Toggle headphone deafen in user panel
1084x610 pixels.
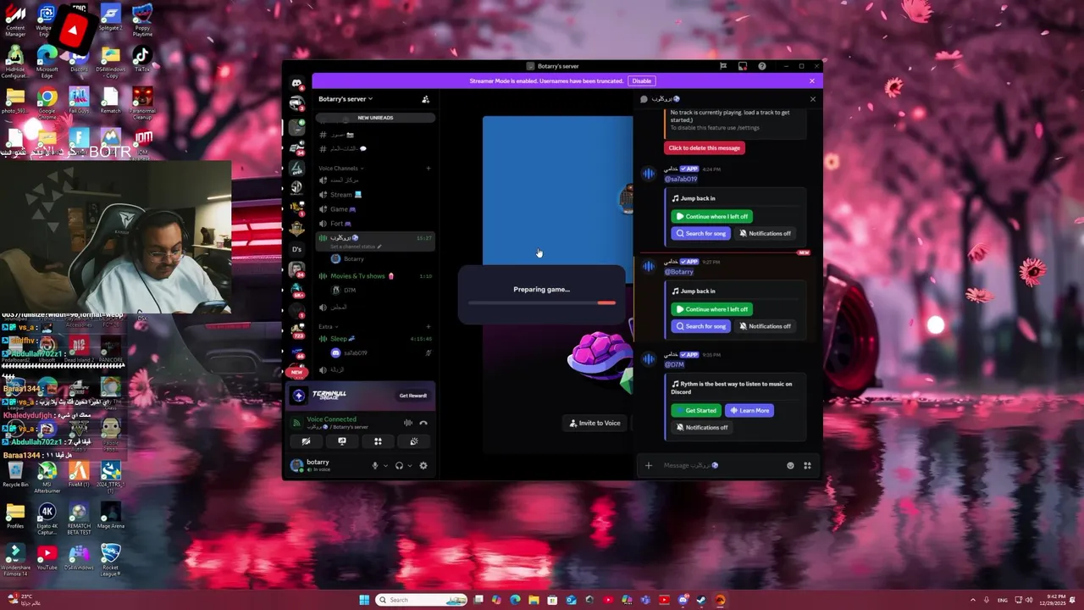399,465
